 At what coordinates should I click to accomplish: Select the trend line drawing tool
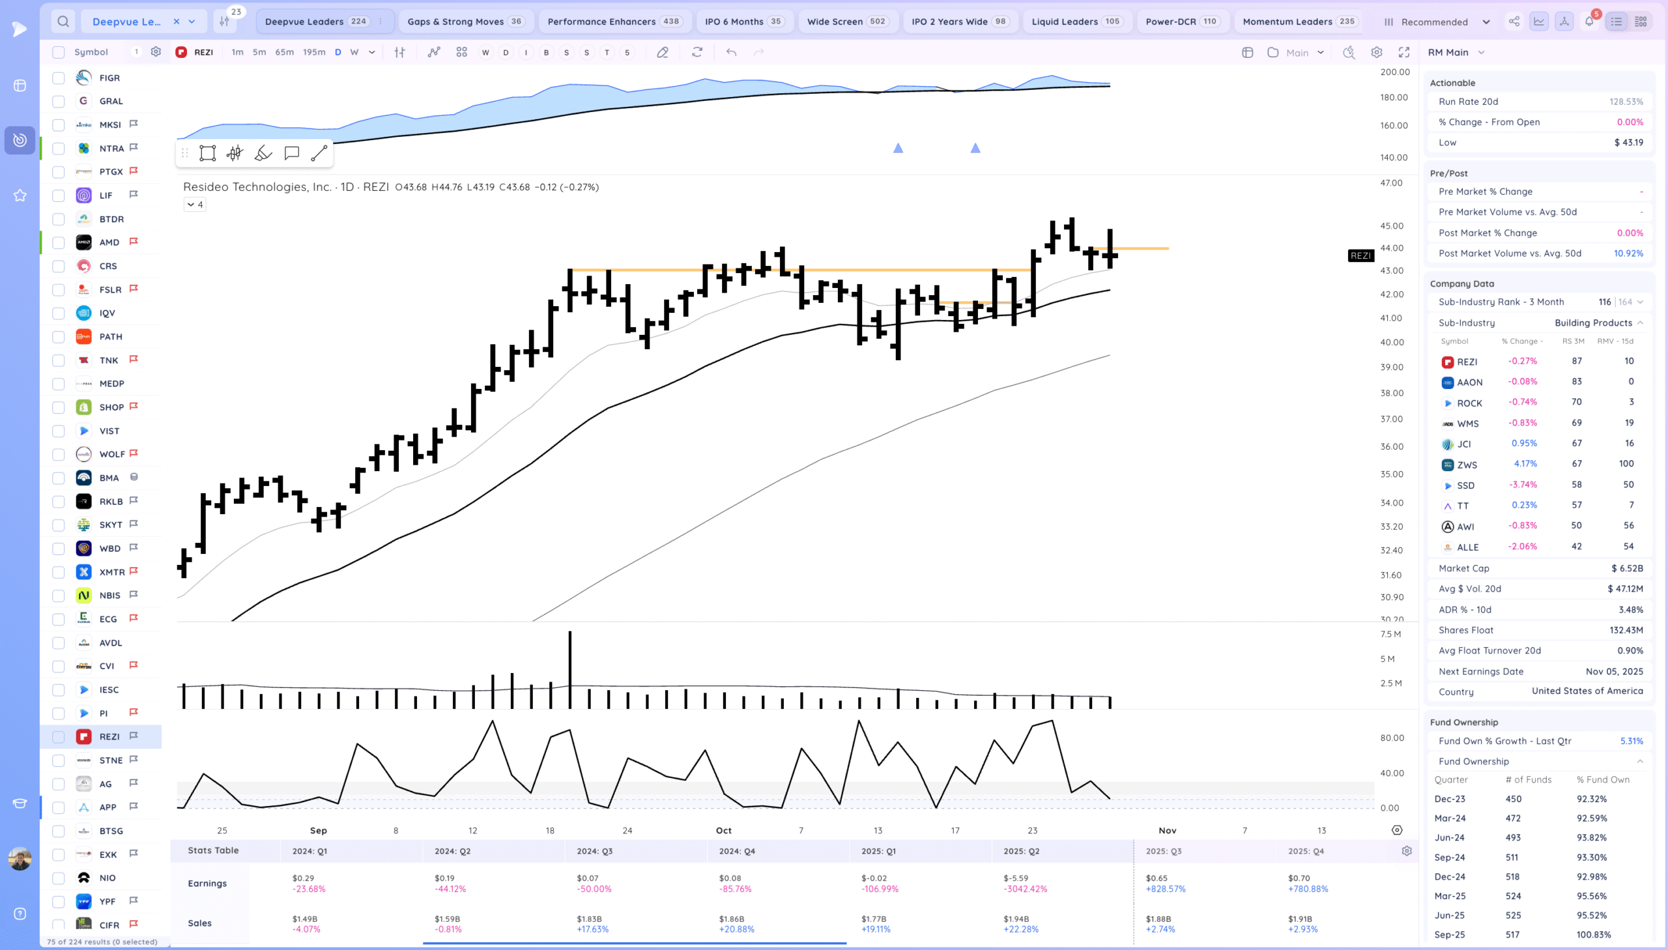(x=319, y=153)
